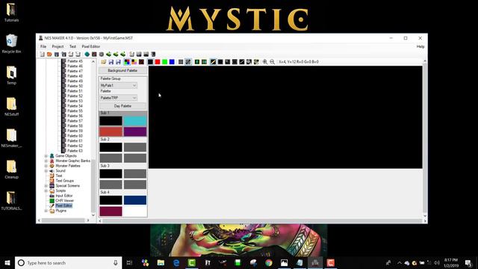Pick the orange-red swatch in Sub 1

(x=111, y=132)
